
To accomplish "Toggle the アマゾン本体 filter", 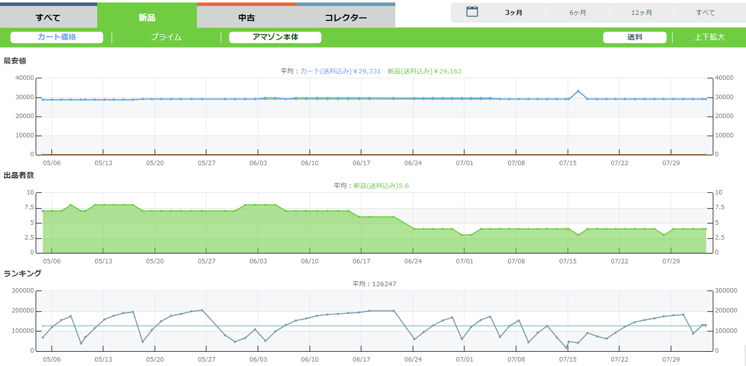I will click(275, 37).
